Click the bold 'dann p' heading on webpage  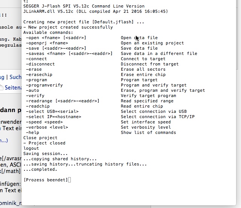pos(11,110)
